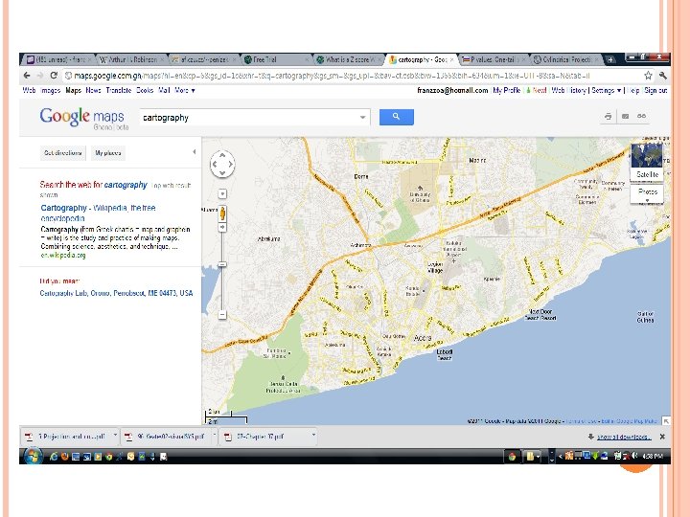This screenshot has width=690, height=517.
Task: Click the browser forward arrow
Action: [40, 76]
